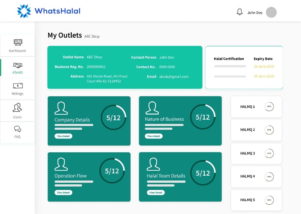Click the Company Details card title
The height and width of the screenshot is (214, 301).
tap(72, 120)
